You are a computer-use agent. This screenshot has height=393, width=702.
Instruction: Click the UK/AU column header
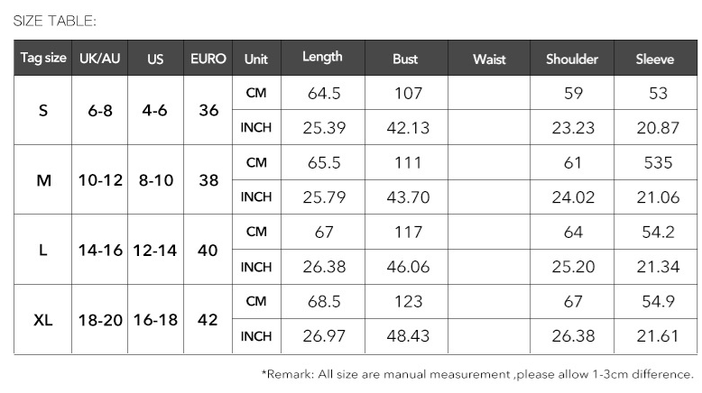[99, 59]
